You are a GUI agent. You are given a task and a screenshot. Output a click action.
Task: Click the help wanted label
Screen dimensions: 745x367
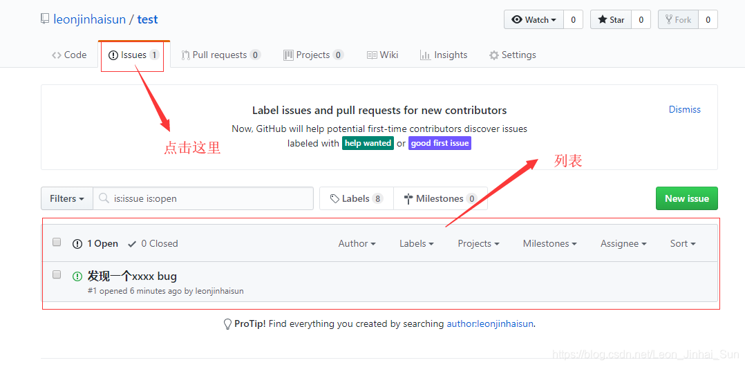click(x=368, y=143)
